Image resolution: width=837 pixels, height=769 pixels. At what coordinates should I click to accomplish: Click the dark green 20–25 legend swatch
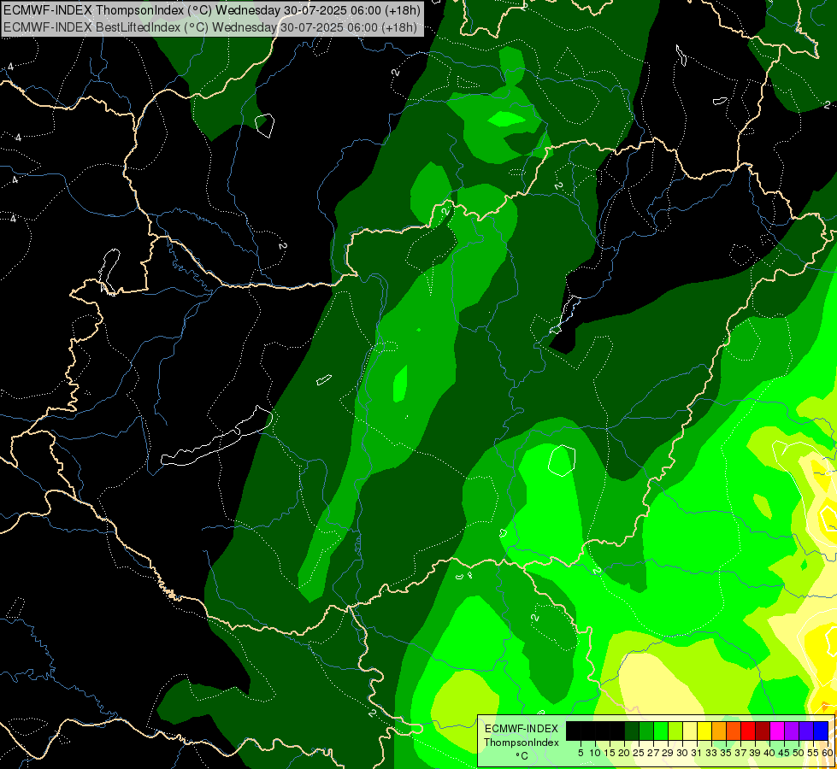pyautogui.click(x=632, y=731)
